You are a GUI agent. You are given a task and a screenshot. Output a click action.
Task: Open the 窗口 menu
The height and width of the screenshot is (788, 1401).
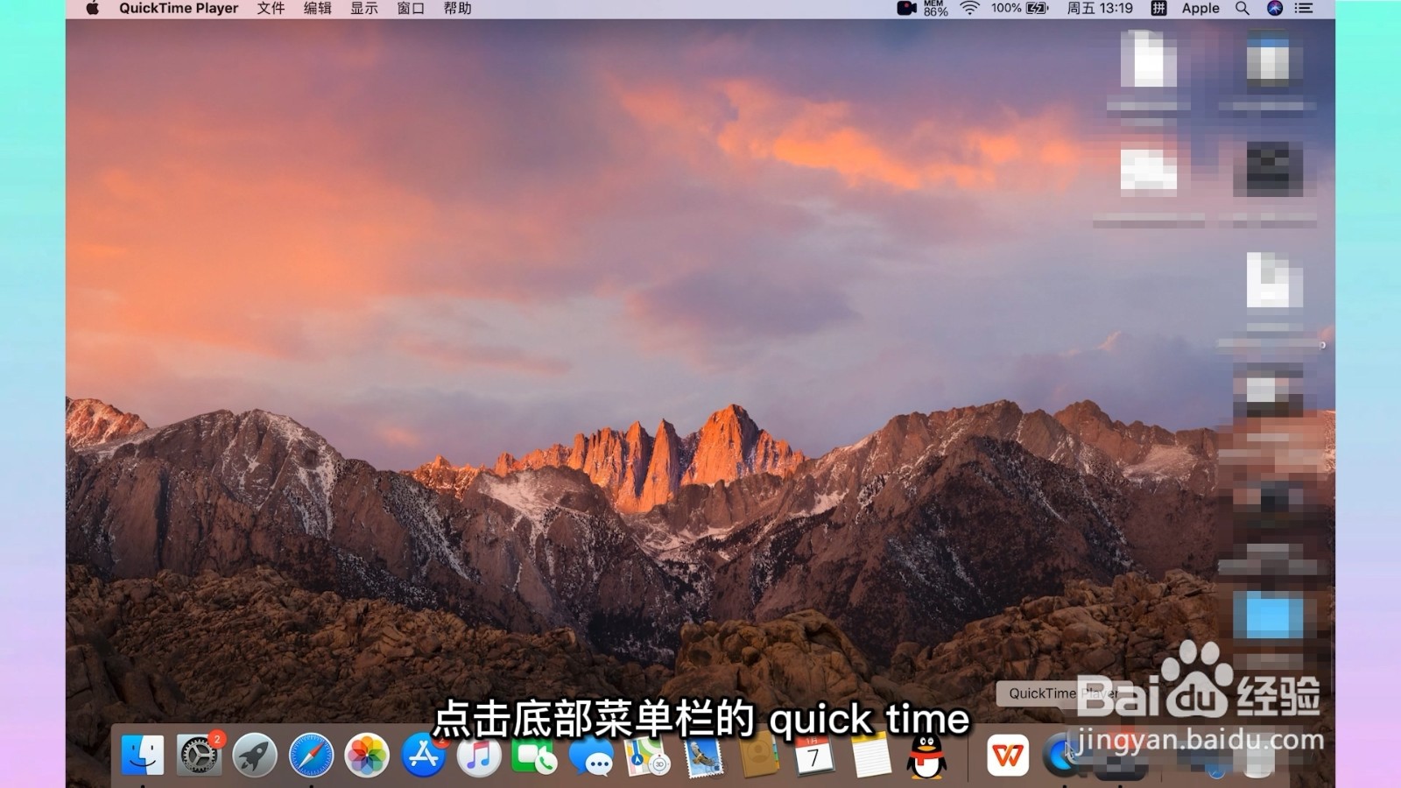pos(411,9)
